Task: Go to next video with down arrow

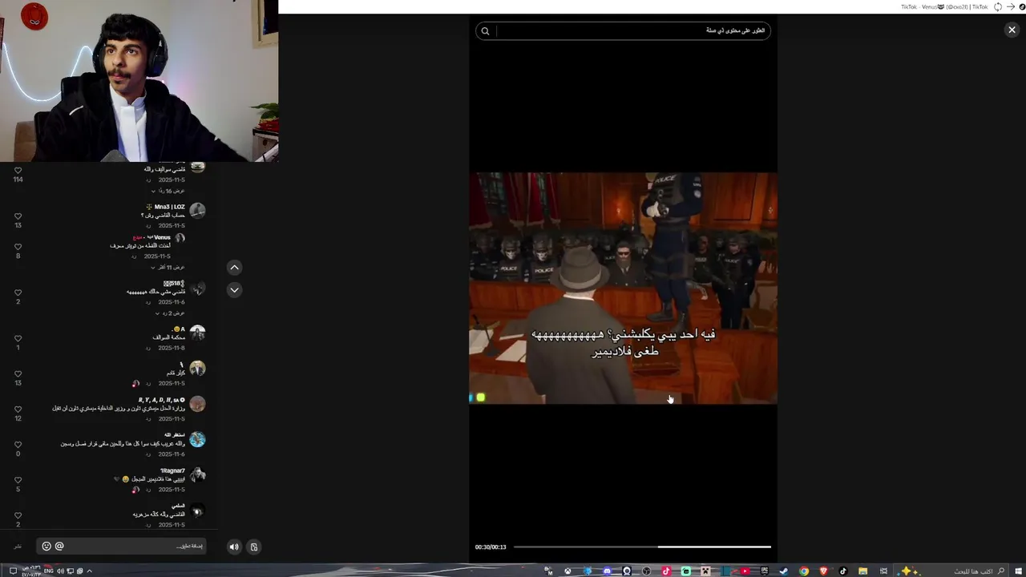Action: 234,290
